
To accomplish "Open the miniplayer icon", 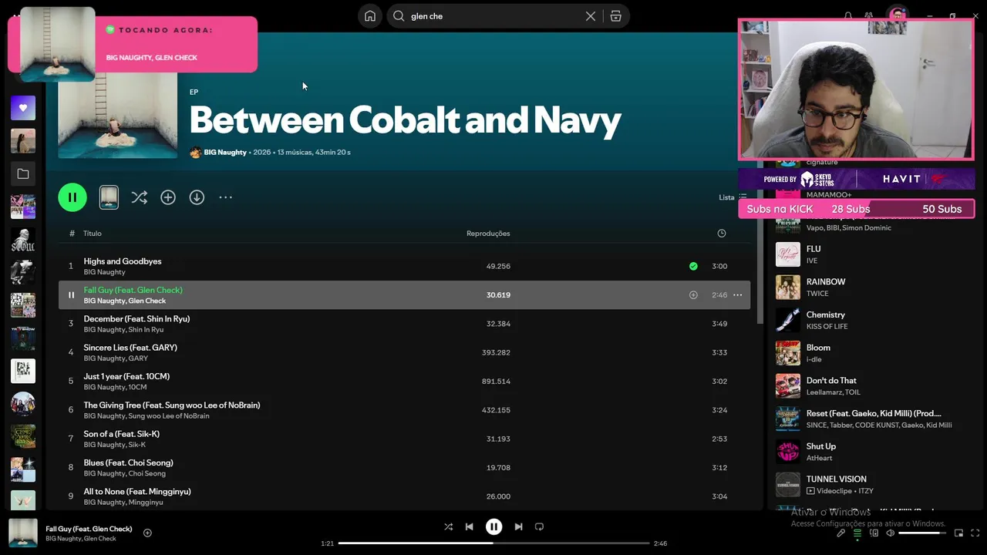I will [958, 533].
